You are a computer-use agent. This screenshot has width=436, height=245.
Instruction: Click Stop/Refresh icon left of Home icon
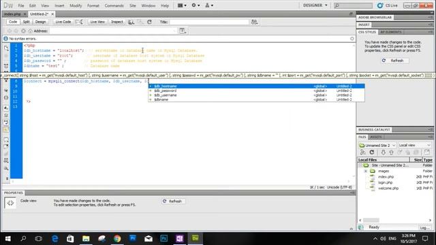(x=23, y=31)
